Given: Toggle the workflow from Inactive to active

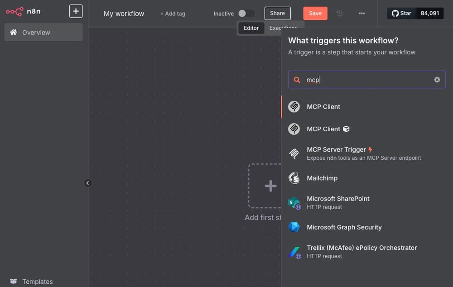Looking at the screenshot, I should (x=246, y=14).
